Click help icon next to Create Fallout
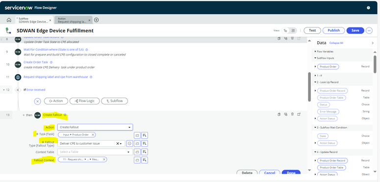 click(65, 115)
